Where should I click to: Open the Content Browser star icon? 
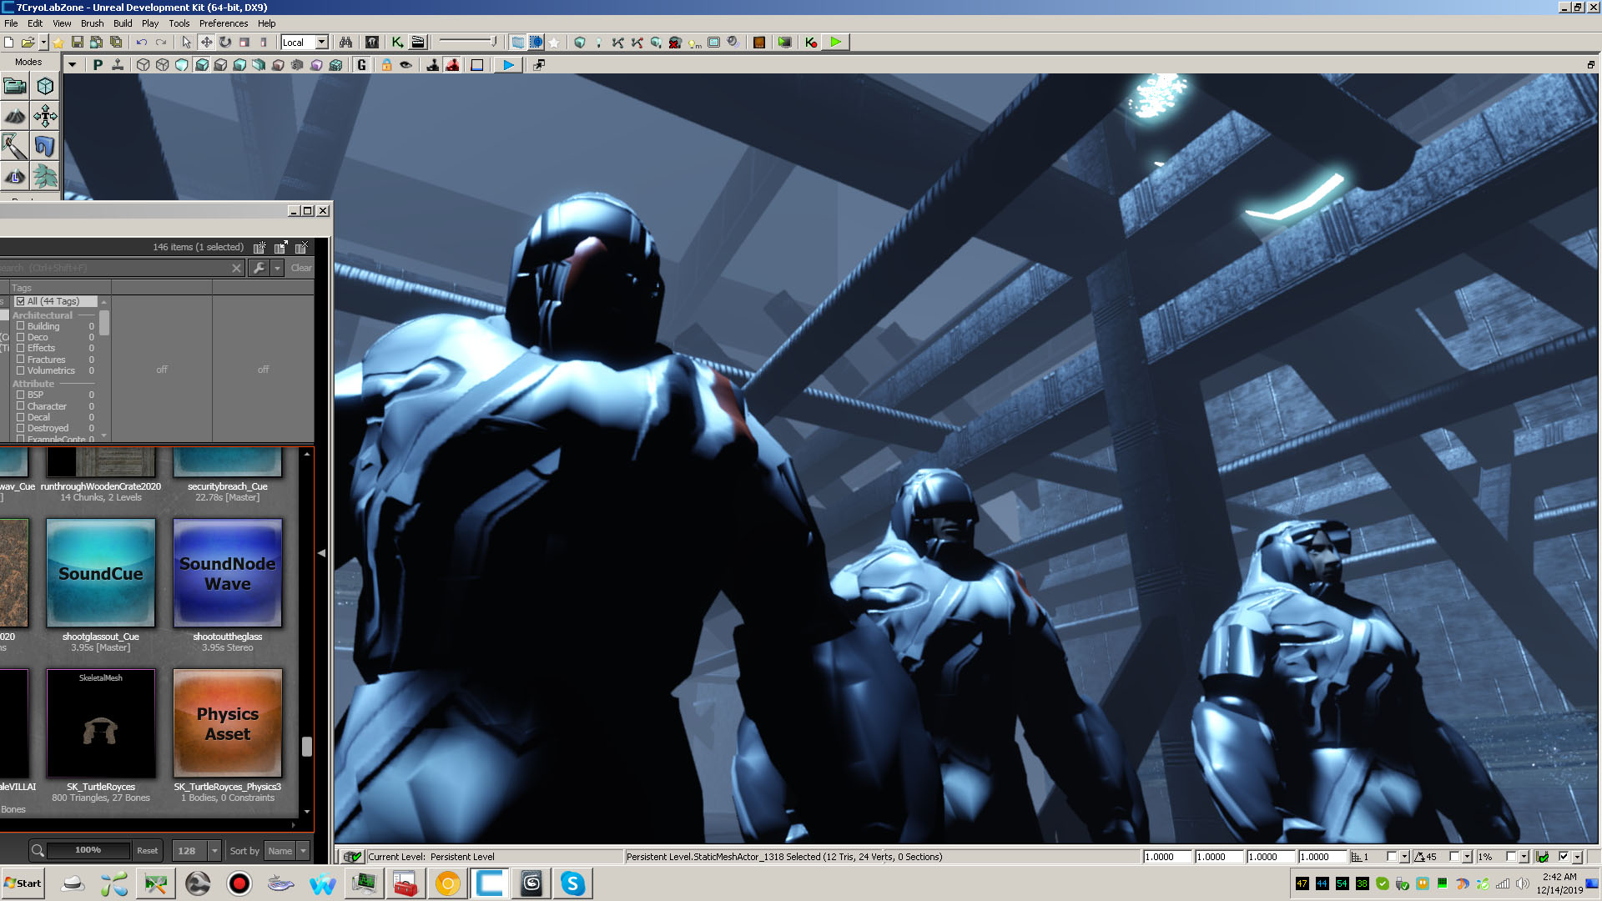(x=58, y=42)
